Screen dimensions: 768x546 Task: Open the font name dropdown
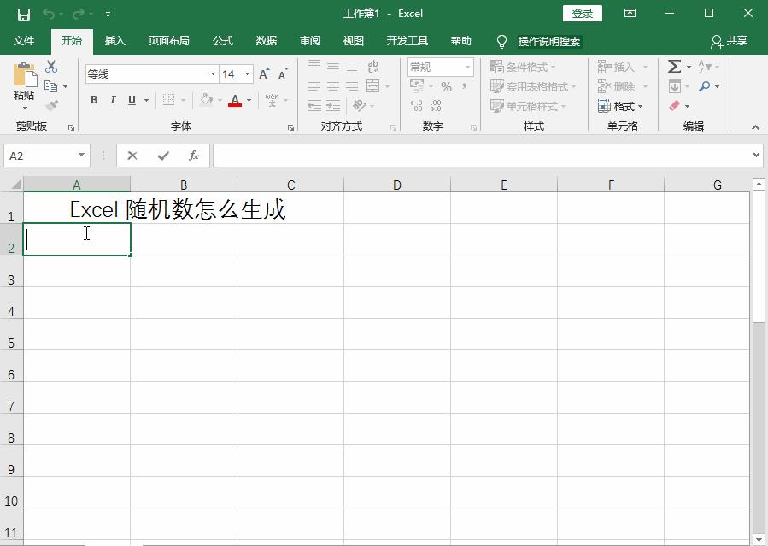(x=213, y=74)
